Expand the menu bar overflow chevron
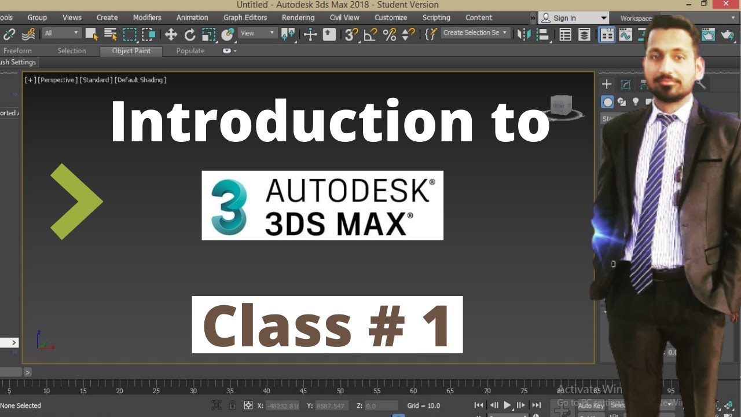 coord(533,18)
